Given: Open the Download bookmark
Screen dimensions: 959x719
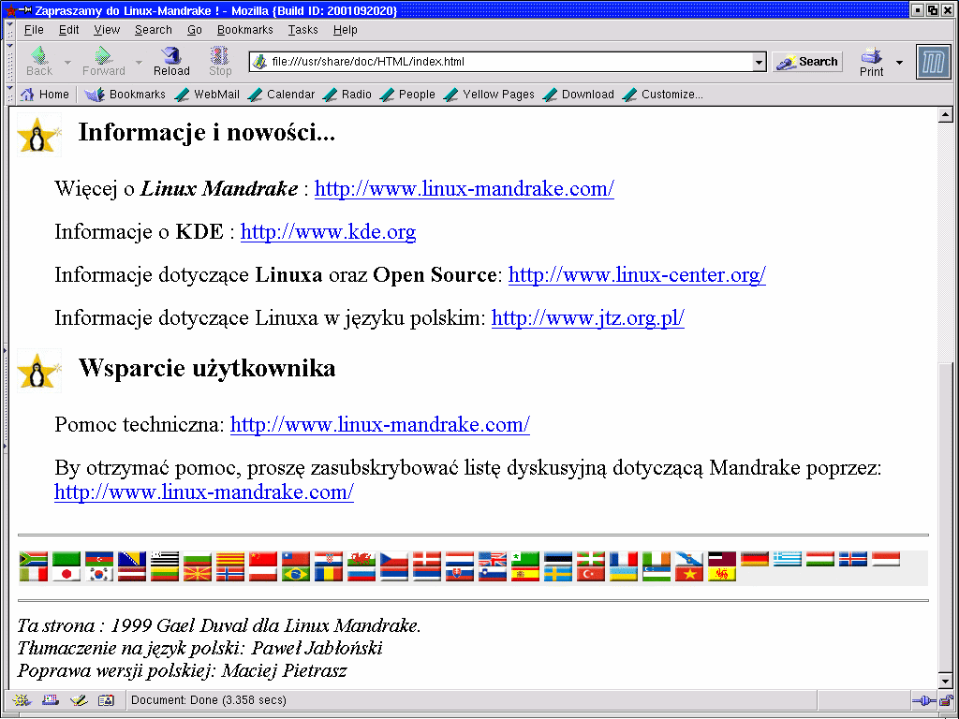Looking at the screenshot, I should coord(579,95).
